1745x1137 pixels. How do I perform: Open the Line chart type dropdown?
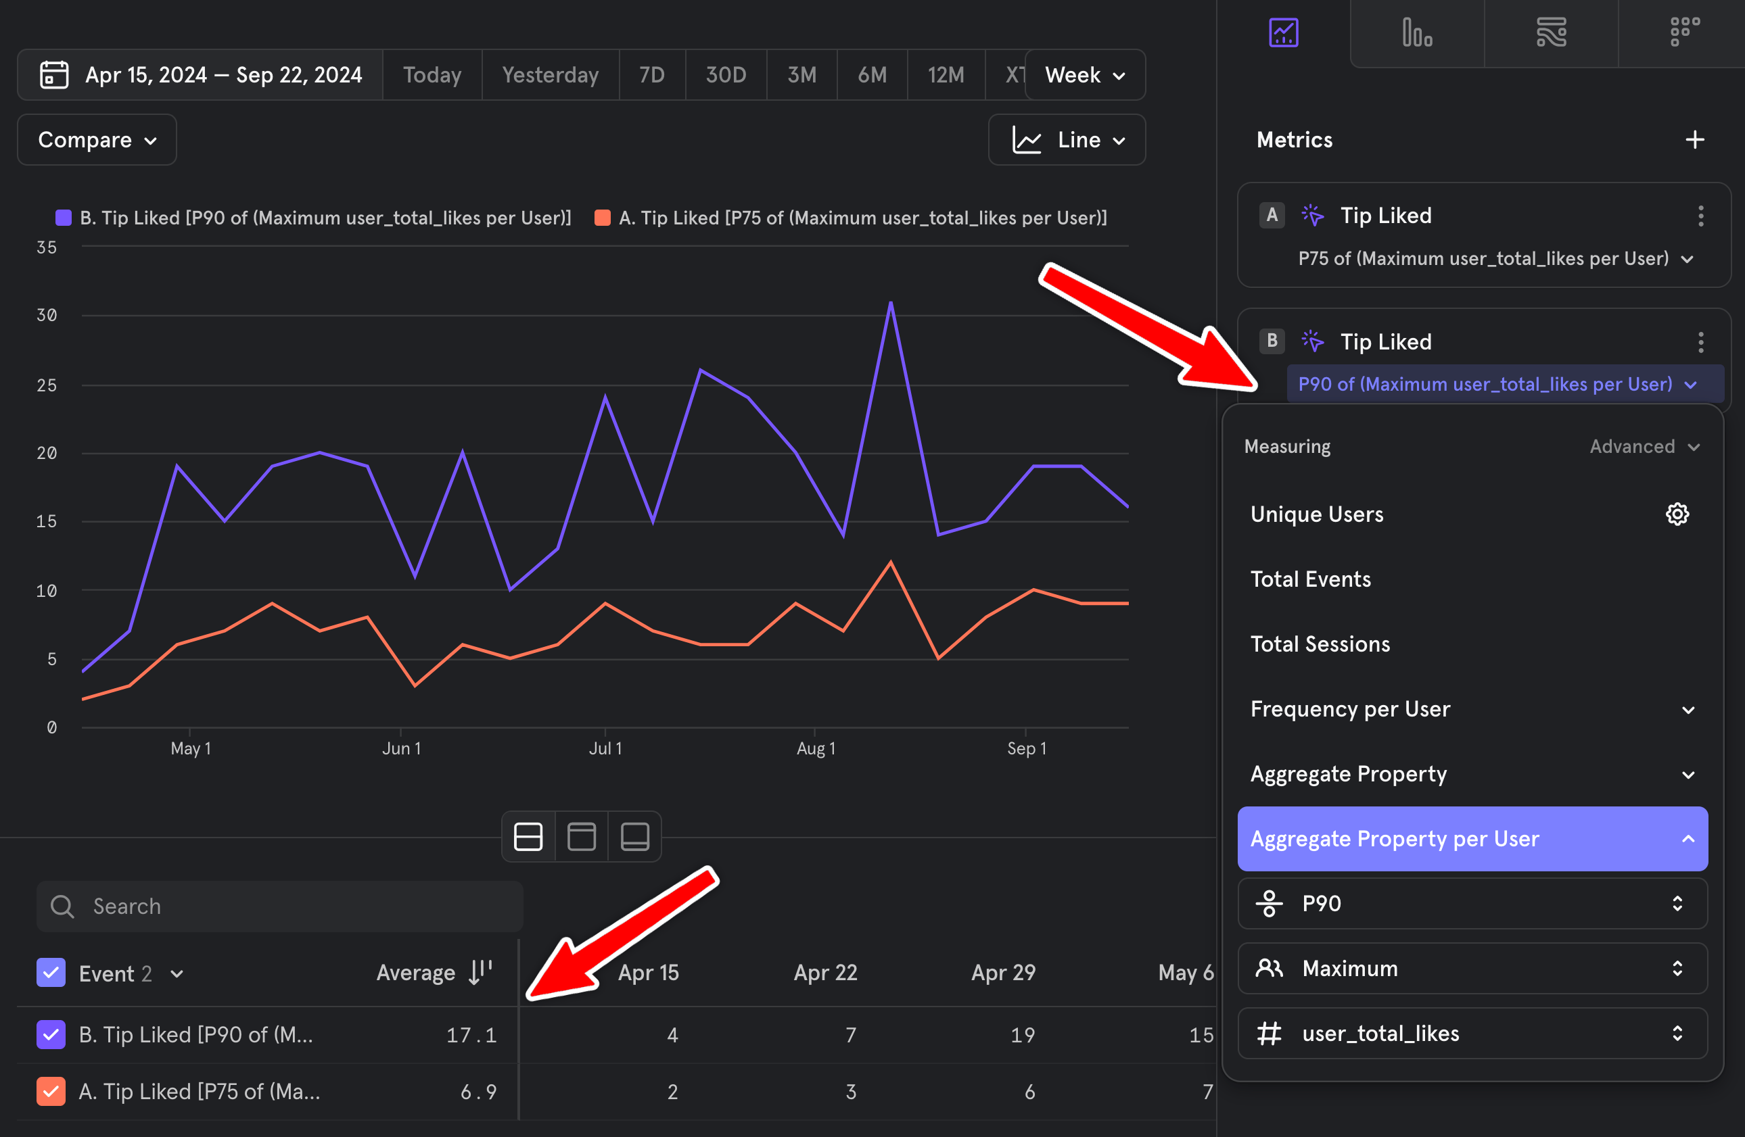(x=1067, y=140)
